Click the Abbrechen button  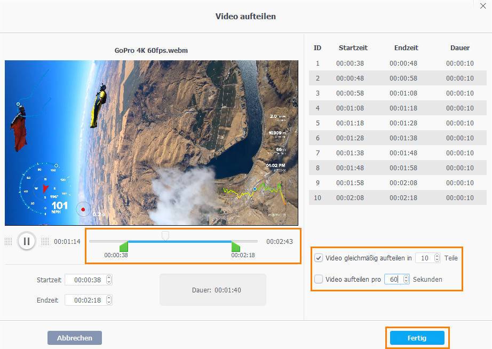[75, 338]
